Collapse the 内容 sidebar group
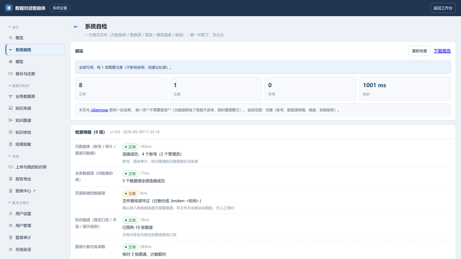The width and height of the screenshot is (461, 259). pyautogui.click(x=14, y=156)
